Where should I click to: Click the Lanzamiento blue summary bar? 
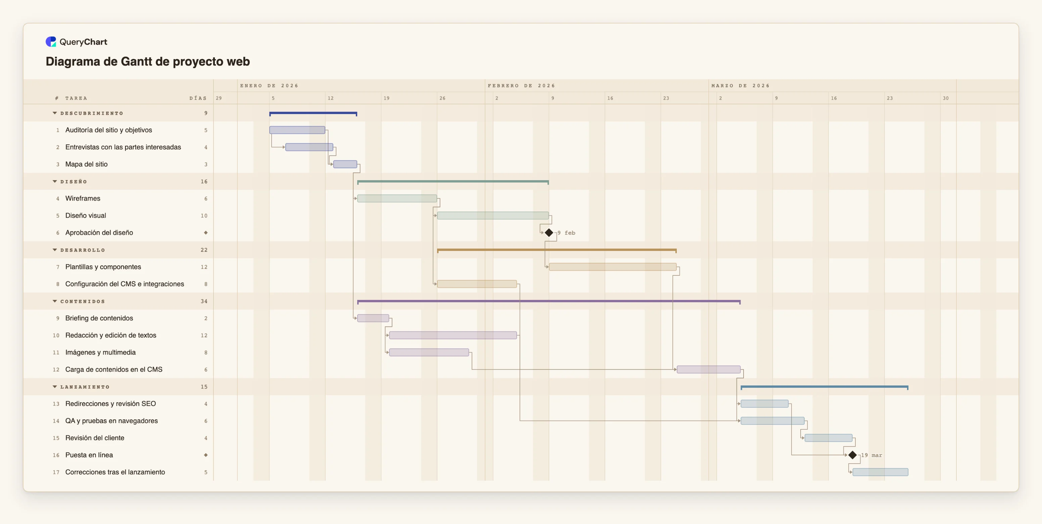coord(824,387)
